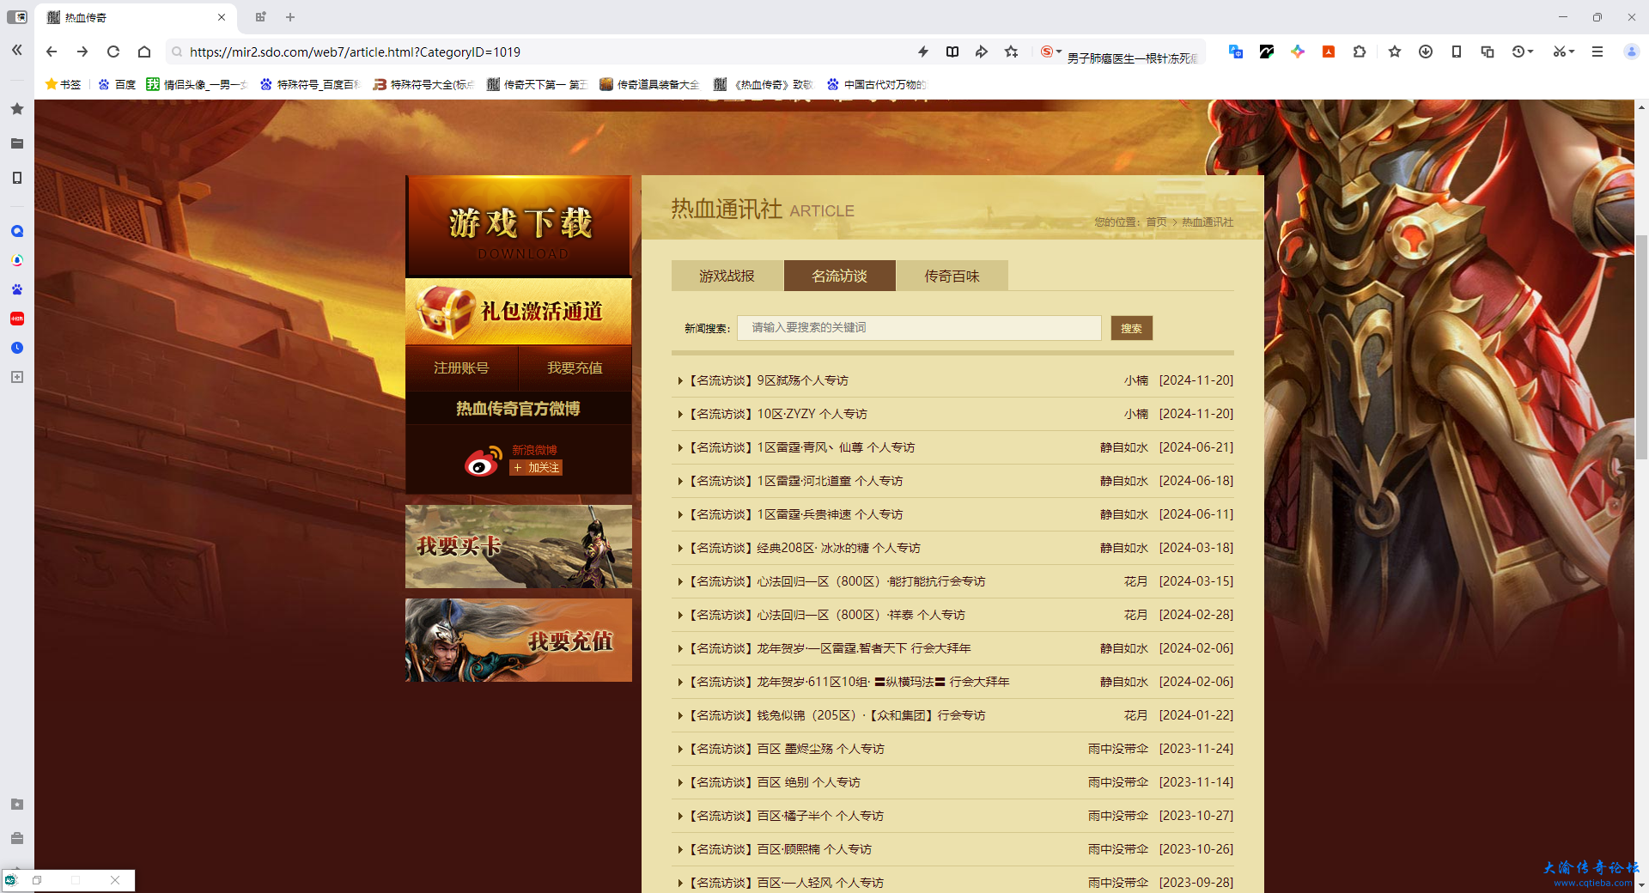Toggle the lightning speed mode icon

pos(923,52)
